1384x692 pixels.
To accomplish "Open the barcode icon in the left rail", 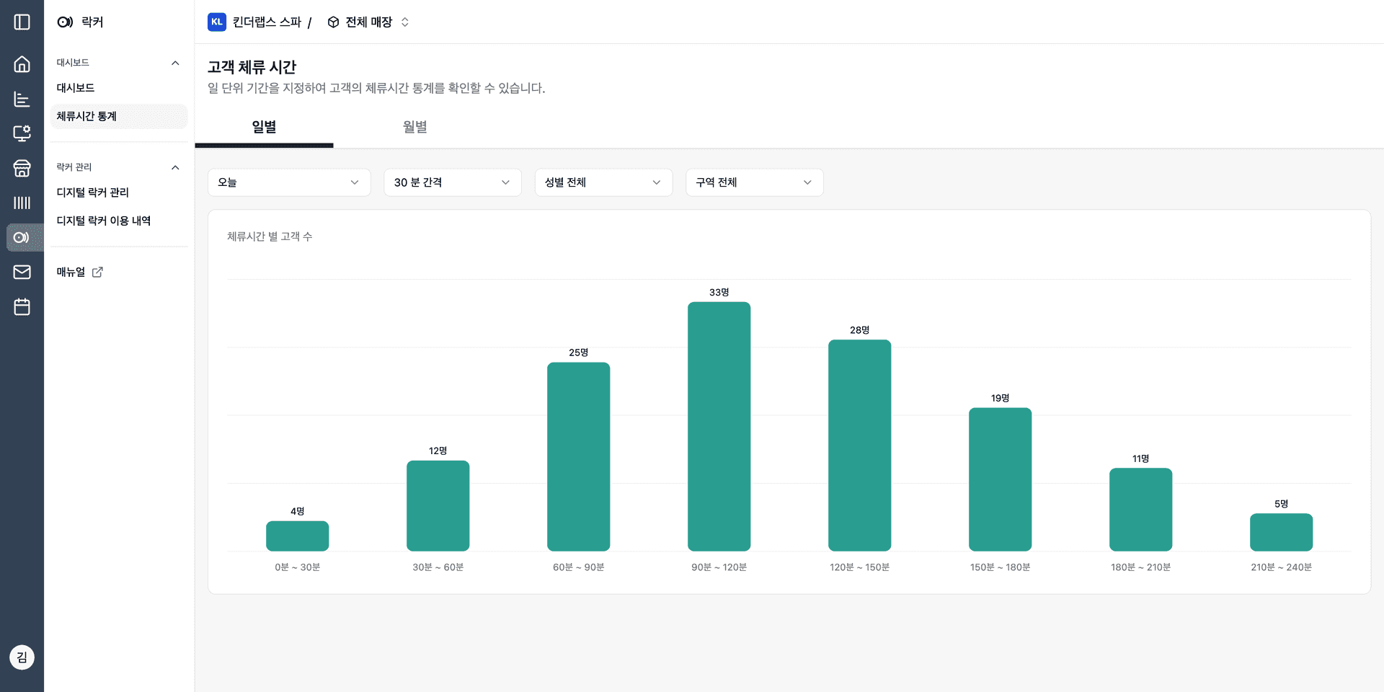I will coord(22,203).
